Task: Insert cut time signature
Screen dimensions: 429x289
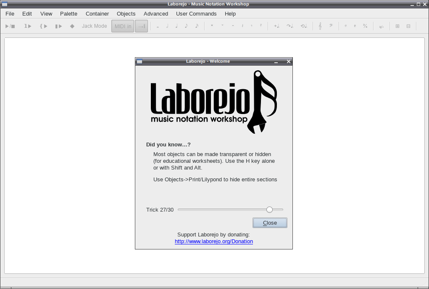Action: 355,26
